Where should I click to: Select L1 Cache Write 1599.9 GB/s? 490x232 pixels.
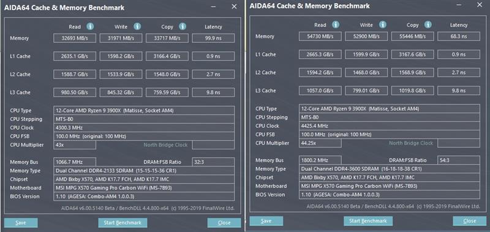coord(366,54)
